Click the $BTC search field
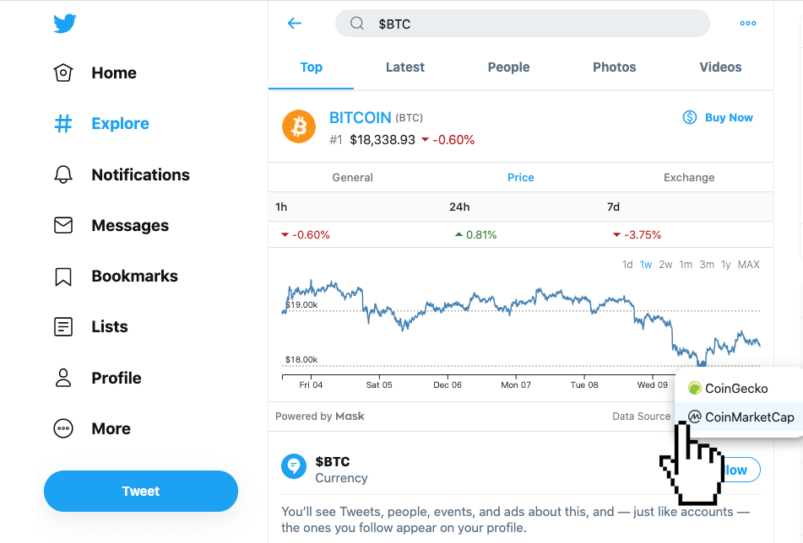The image size is (803, 543). tap(523, 24)
